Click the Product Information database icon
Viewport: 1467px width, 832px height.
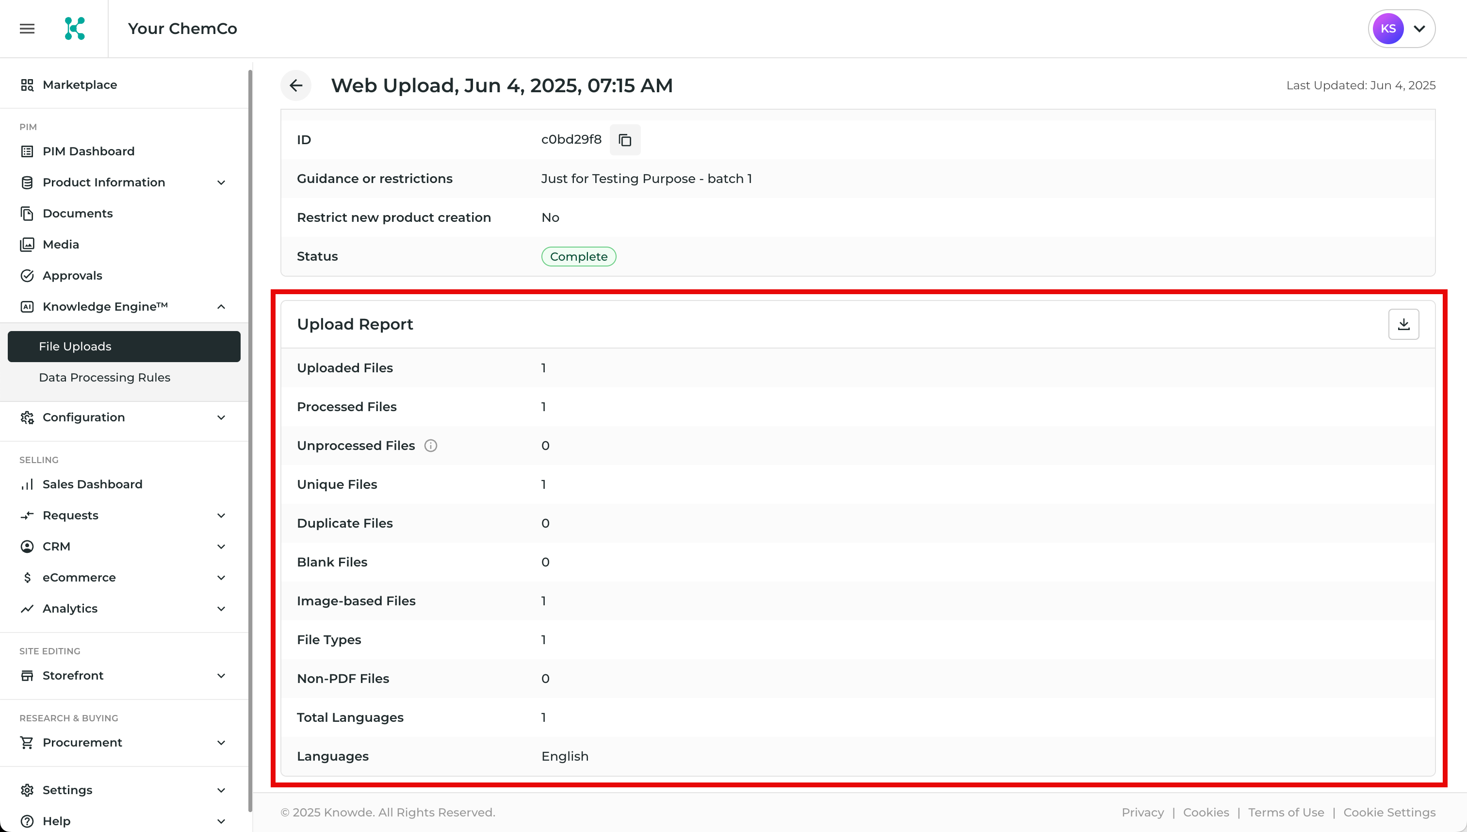[27, 183]
